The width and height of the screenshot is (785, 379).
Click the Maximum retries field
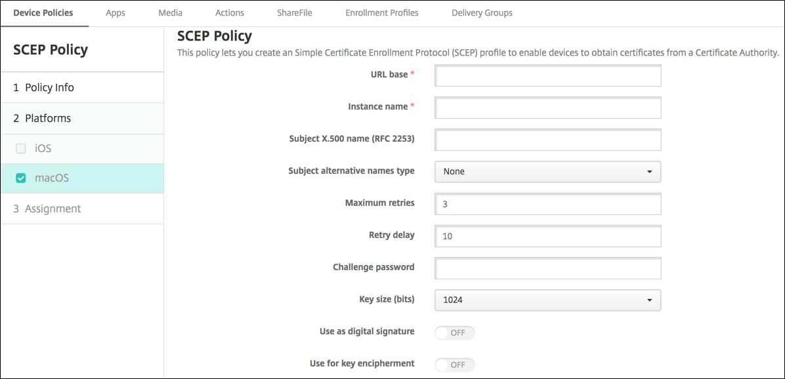547,204
